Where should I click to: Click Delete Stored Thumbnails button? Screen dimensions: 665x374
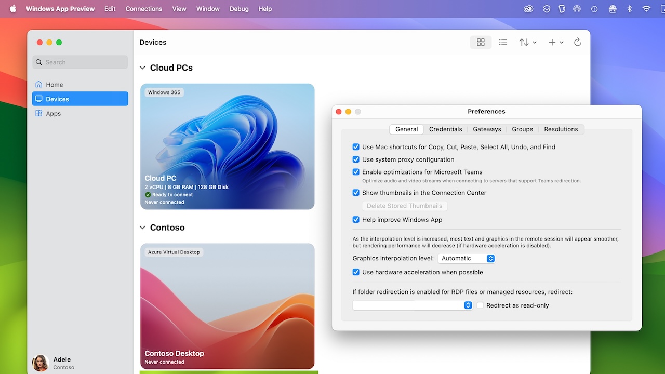pos(404,206)
